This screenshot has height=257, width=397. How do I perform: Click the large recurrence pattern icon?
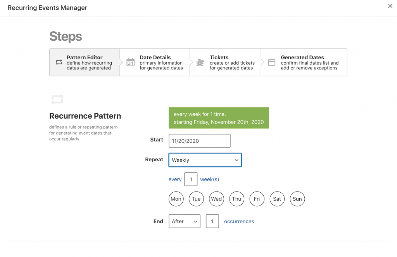pos(57,100)
